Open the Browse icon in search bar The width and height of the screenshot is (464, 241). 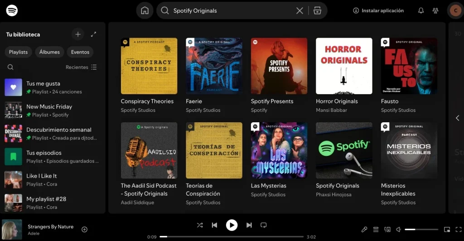click(x=317, y=10)
